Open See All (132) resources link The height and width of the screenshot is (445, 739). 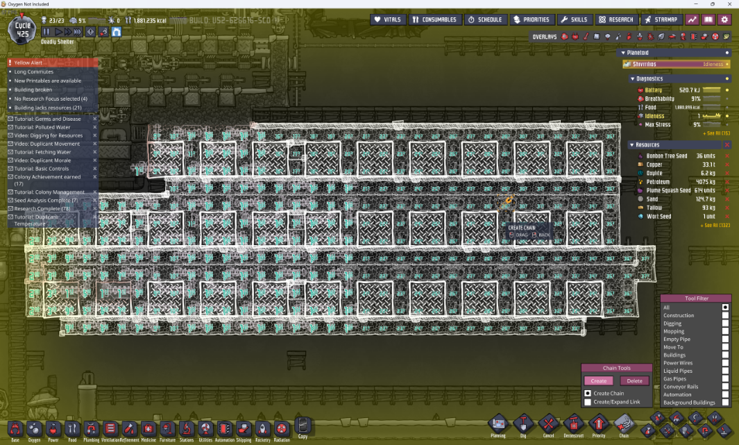point(715,226)
